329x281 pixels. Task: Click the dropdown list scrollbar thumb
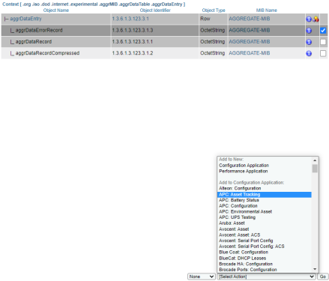(x=315, y=169)
